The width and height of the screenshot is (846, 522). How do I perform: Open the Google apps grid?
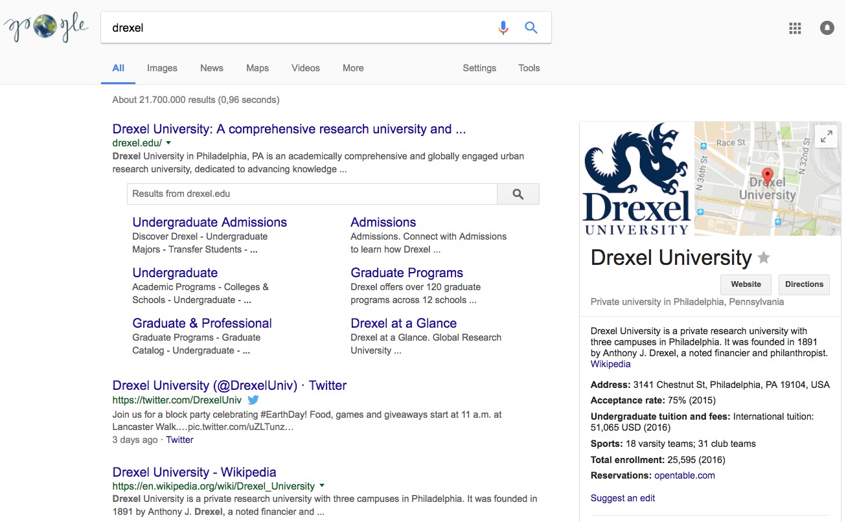pos(795,28)
